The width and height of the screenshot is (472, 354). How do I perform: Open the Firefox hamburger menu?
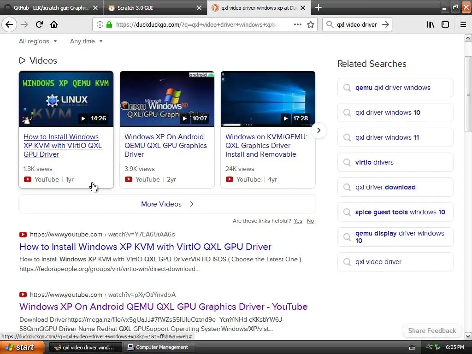(463, 24)
